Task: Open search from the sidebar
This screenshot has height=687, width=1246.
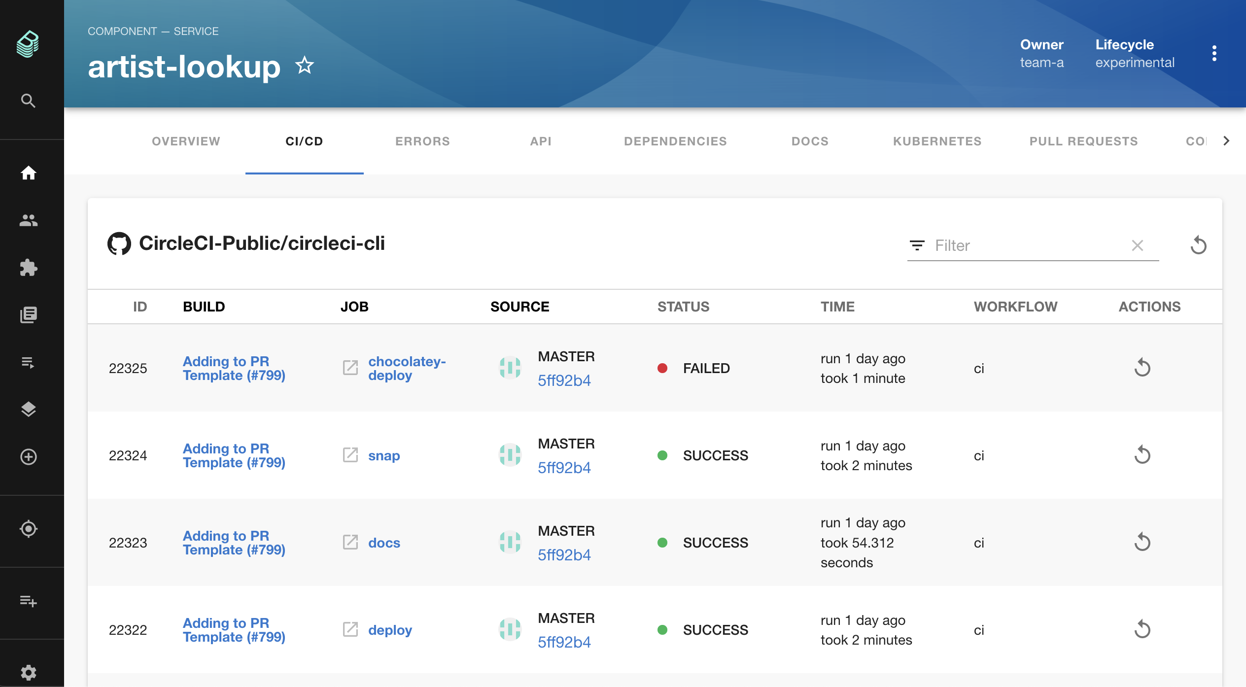Action: coord(28,101)
